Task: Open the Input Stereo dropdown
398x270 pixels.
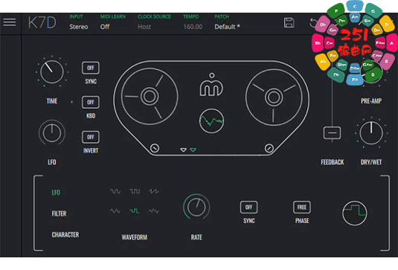Action: click(x=79, y=27)
